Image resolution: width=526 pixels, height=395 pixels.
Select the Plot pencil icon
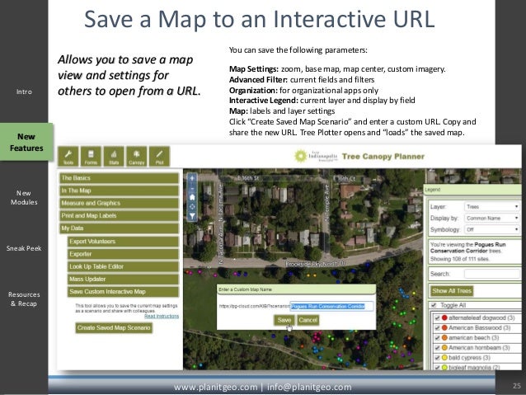159,157
